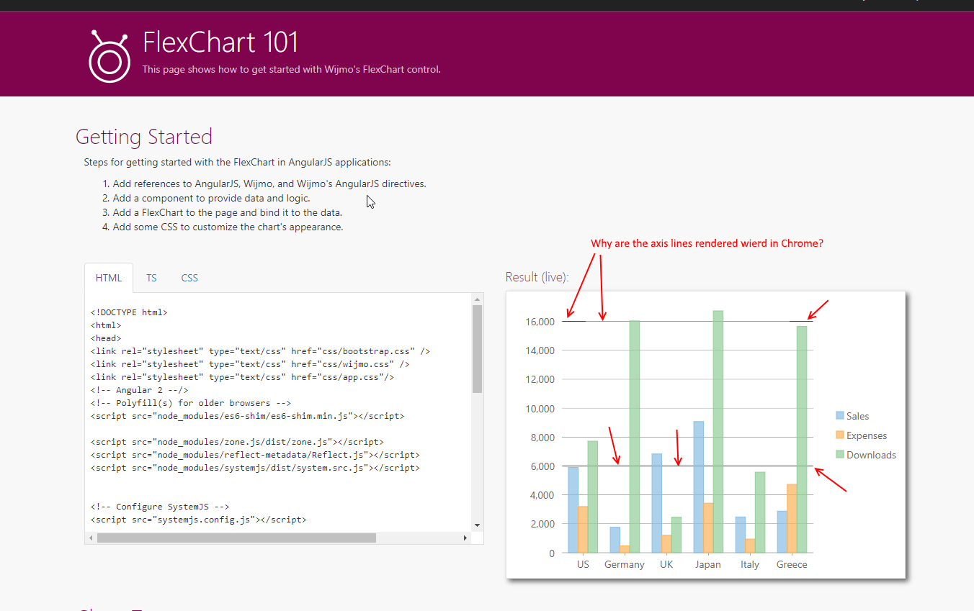
Task: Toggle the Sales series in the legend
Action: point(857,415)
